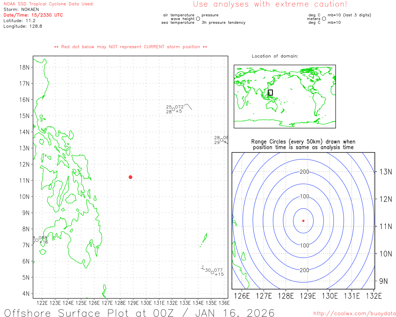The image size is (396, 317).
Task: Click the '132E' label on range circle map
Action: 374,296
